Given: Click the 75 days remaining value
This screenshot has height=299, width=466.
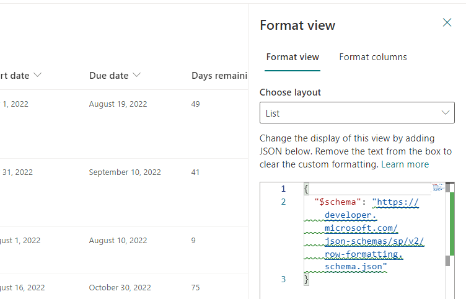Looking at the screenshot, I should point(196,287).
